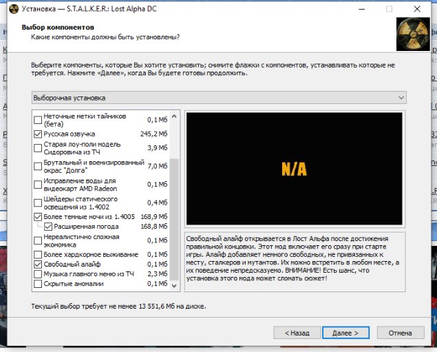437x352 pixels.
Task: Click the '0,4 Мб' size value
Action: click(x=158, y=203)
